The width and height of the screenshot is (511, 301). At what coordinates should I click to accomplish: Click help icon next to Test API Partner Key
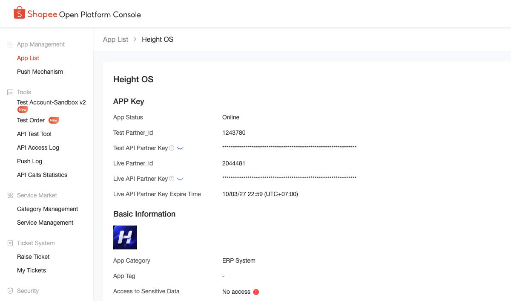(172, 148)
